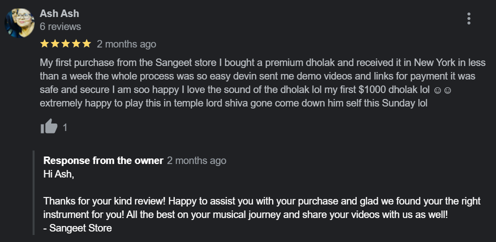Open the three-dot review options menu
The image size is (496, 242).
468,19
